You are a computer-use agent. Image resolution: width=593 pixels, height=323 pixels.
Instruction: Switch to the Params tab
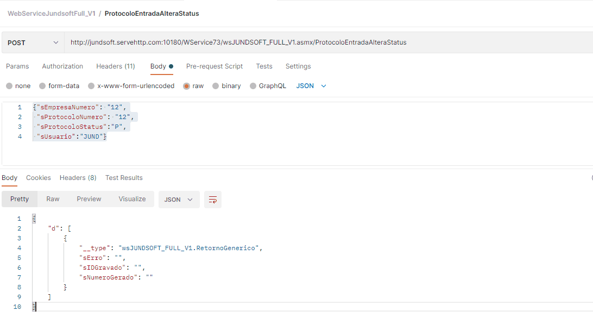pos(17,66)
